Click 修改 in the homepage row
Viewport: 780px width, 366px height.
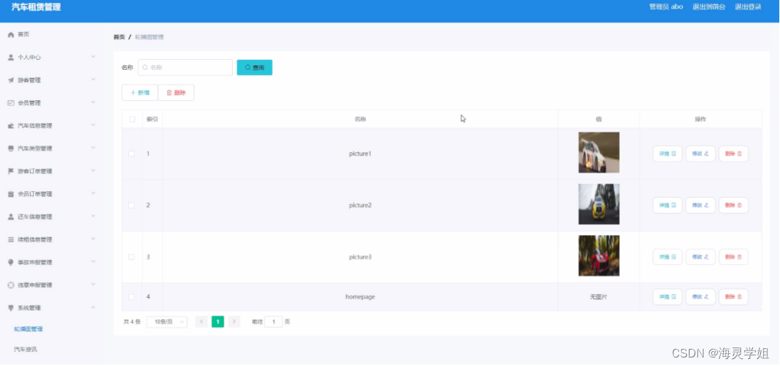click(x=700, y=297)
